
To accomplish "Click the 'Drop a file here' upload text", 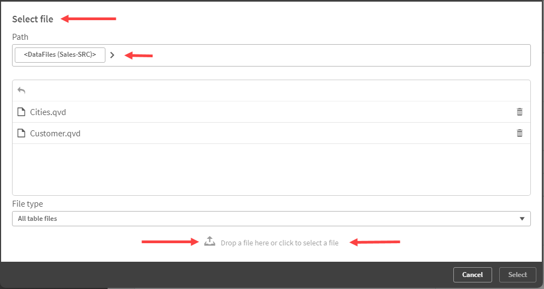I will coord(280,243).
